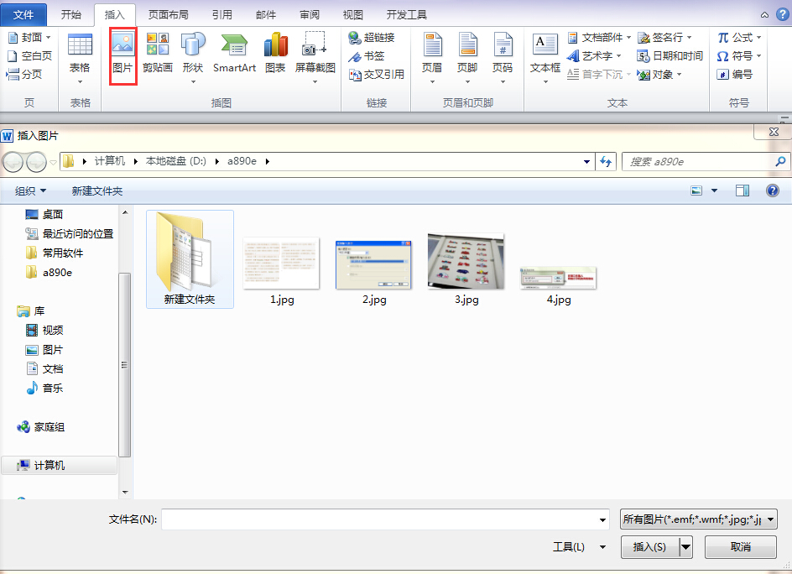This screenshot has width=792, height=574.
Task: Select the 3.jpg thumbnail
Action: (x=466, y=269)
